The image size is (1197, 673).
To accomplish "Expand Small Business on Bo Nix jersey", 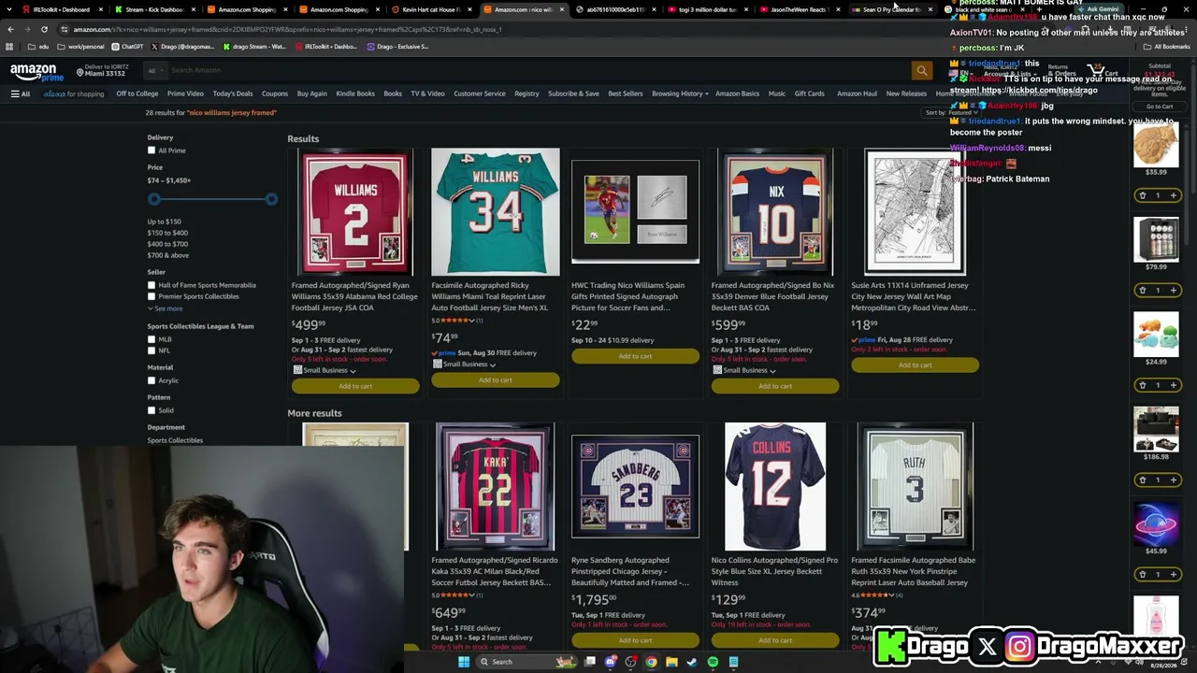I will [745, 370].
